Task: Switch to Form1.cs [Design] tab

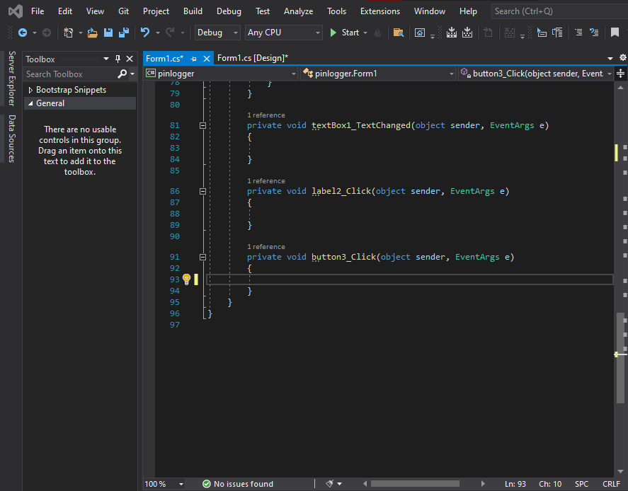Action: point(252,58)
